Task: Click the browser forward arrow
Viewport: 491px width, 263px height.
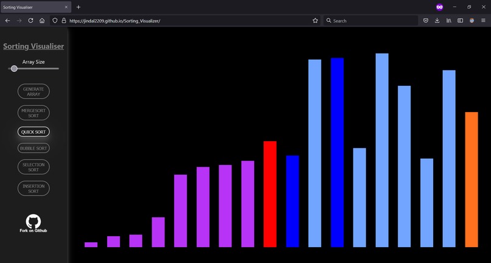Action: [19, 21]
